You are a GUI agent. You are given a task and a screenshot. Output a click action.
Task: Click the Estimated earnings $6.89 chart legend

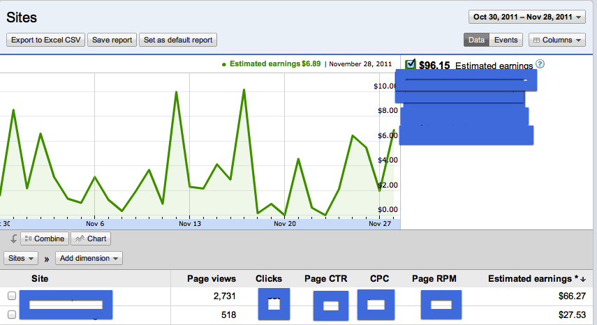272,64
